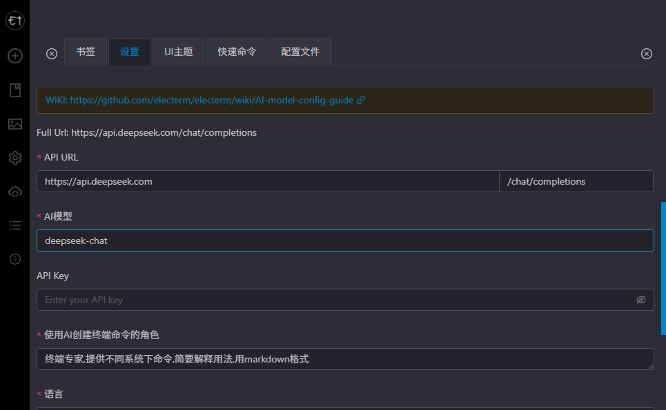Open batch operations with the list icon
Image resolution: width=666 pixels, height=410 pixels.
point(14,225)
